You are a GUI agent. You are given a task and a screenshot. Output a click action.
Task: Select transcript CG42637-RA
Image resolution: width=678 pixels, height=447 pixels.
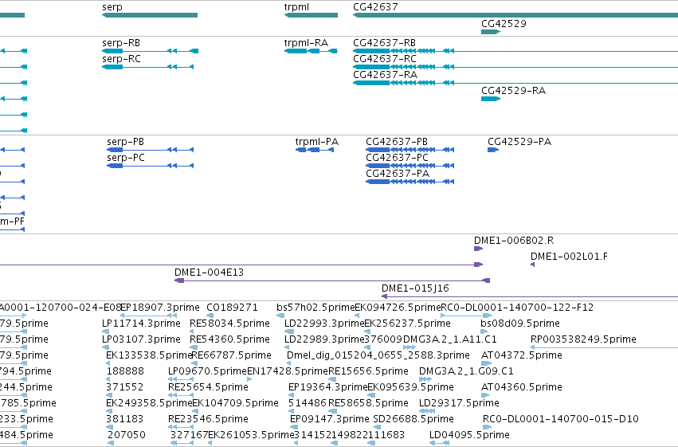[x=386, y=75]
